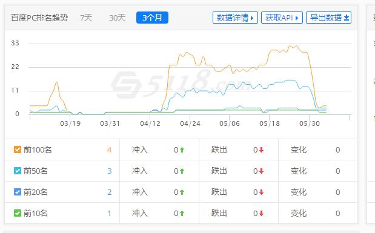Screen dimensions: 375x233
Task: Click 导出数据 export data button
Action: pos(328,18)
